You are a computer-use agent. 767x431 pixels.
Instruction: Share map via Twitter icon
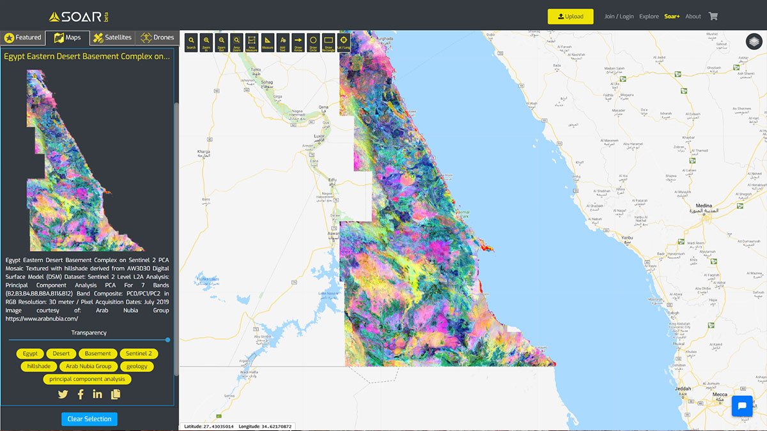pyautogui.click(x=63, y=394)
